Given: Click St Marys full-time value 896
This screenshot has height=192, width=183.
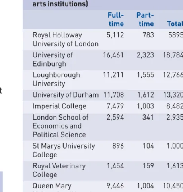Looking at the screenshot, I should click(118, 146).
